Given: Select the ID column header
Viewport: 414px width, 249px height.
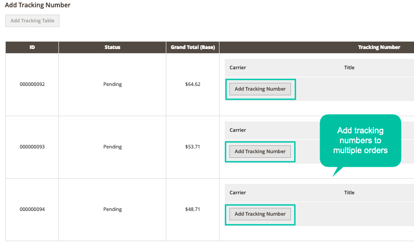Looking at the screenshot, I should click(32, 47).
